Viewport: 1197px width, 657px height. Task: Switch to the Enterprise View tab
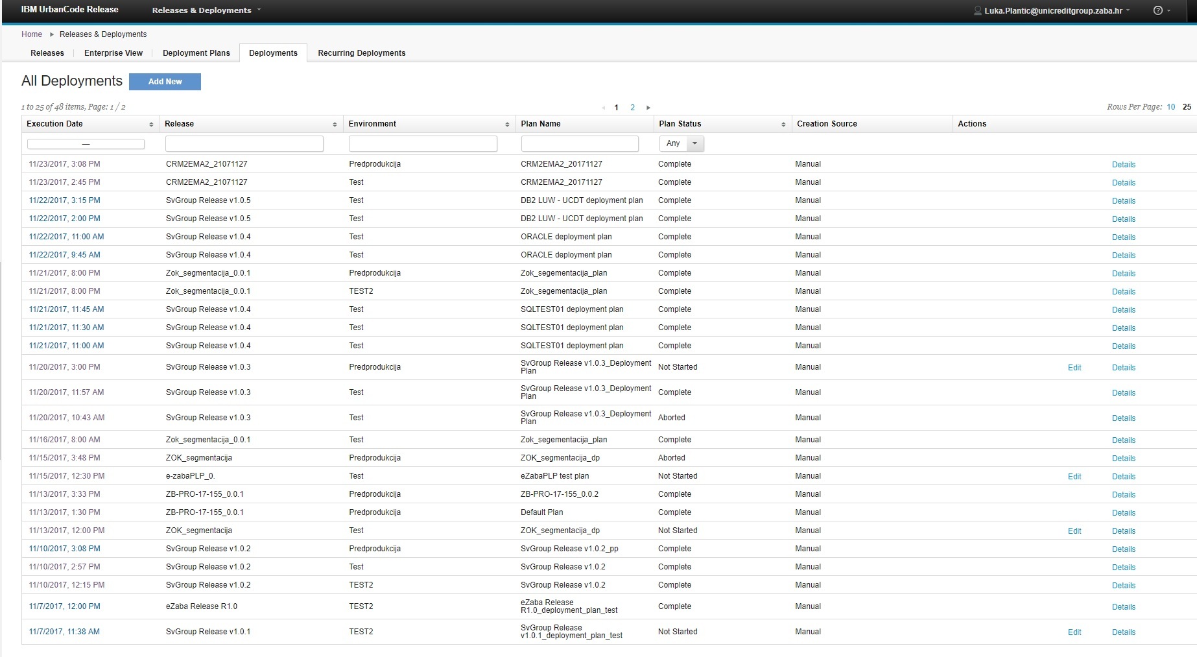click(113, 53)
